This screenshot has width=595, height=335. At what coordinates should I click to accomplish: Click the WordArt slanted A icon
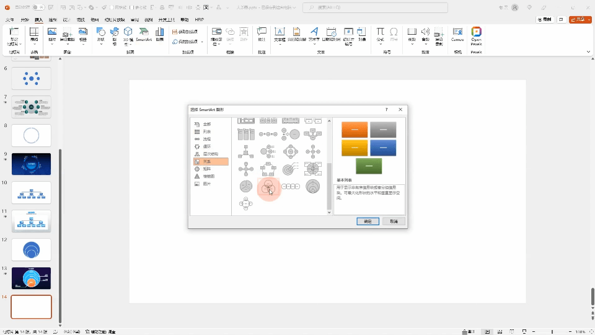pos(314,32)
